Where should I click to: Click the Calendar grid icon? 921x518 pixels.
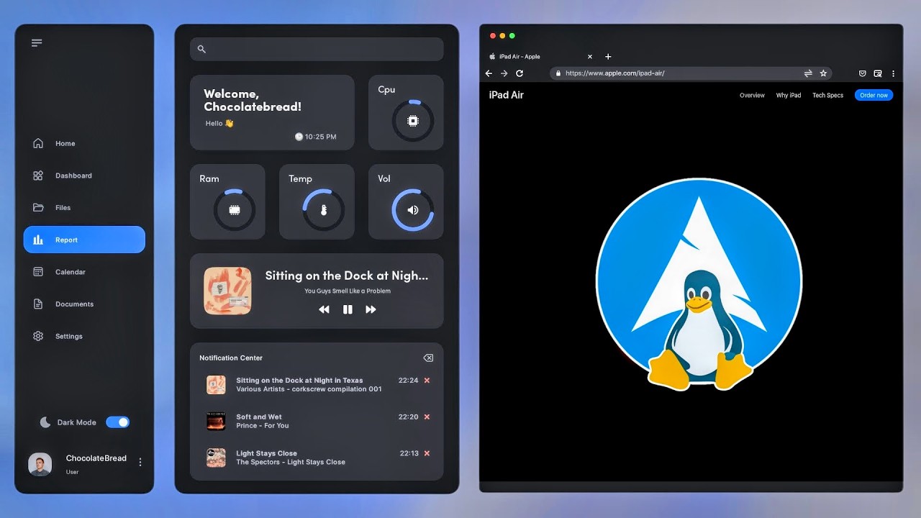38,272
